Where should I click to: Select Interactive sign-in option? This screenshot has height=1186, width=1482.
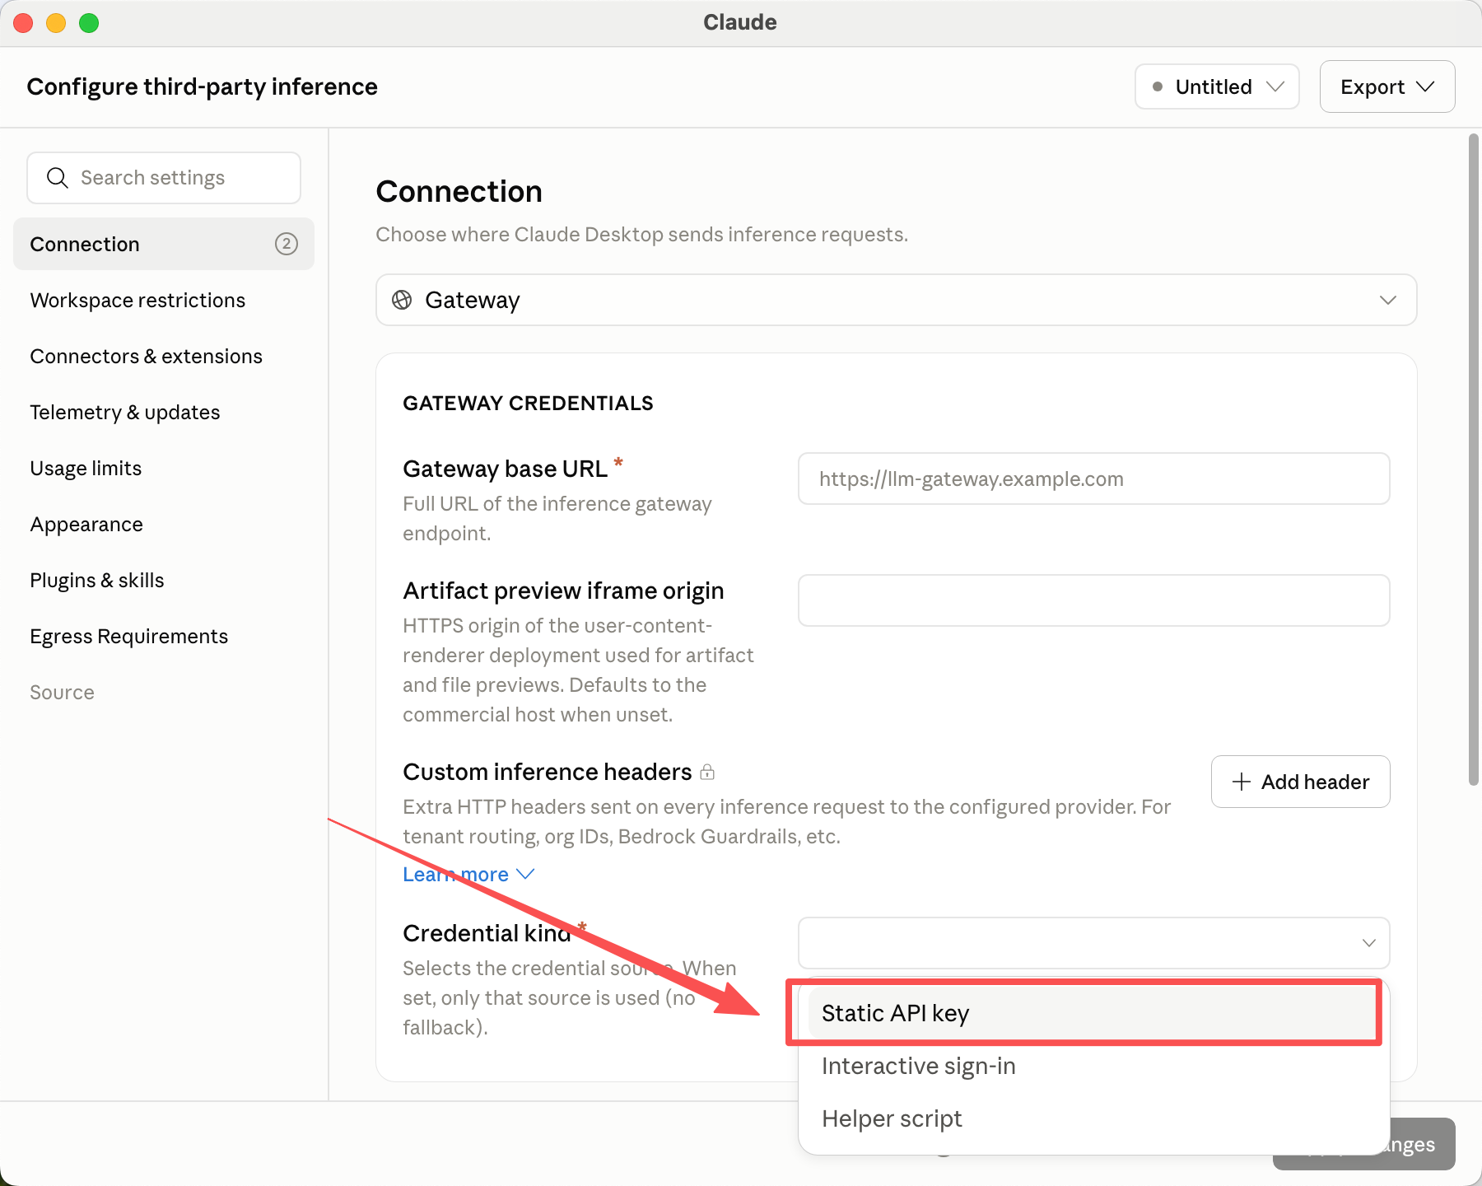click(x=1093, y=1066)
